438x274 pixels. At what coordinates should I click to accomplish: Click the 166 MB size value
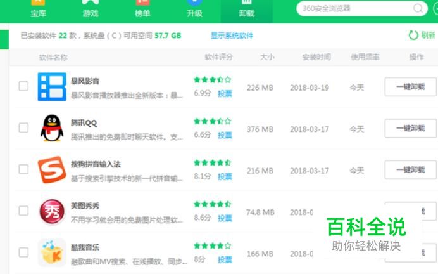260,254
